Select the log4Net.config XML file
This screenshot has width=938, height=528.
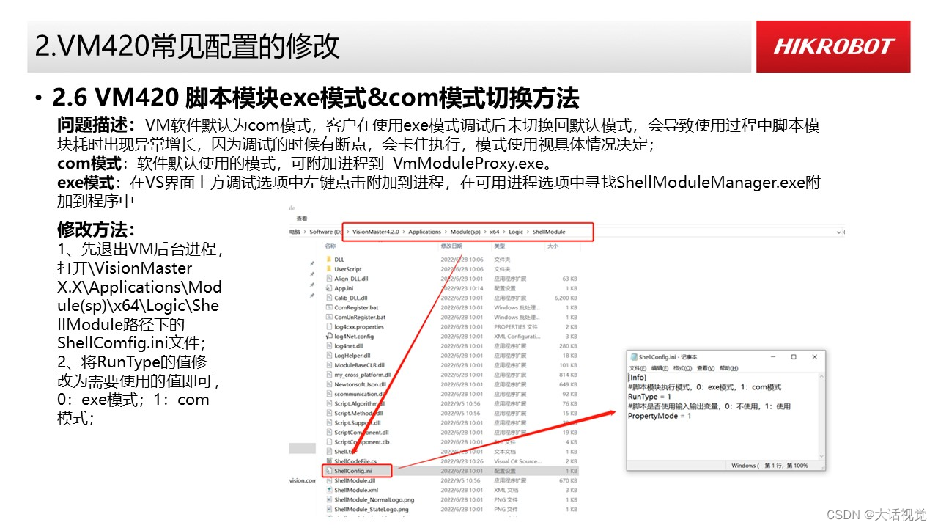click(x=353, y=337)
